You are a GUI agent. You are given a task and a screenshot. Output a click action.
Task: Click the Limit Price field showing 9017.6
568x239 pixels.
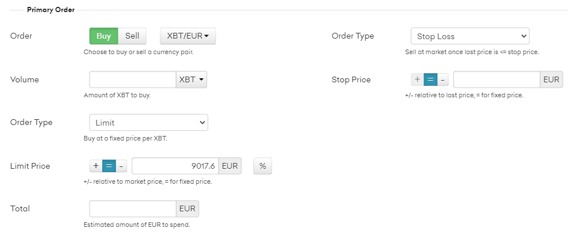coord(175,166)
